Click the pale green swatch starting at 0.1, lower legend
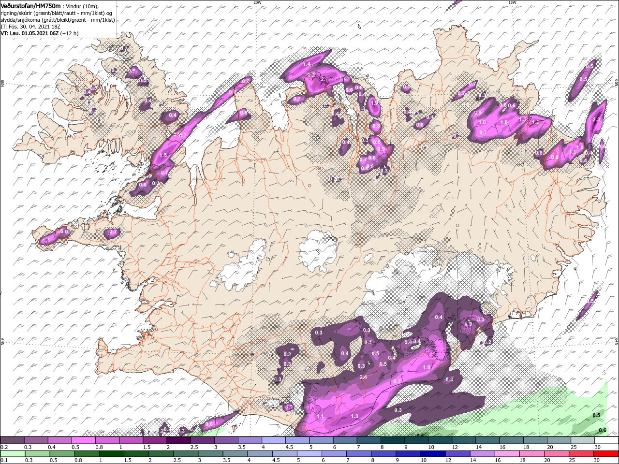 coord(12,454)
